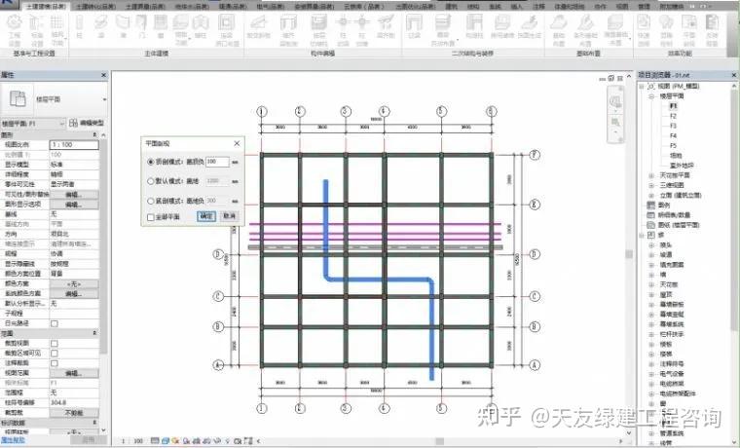This screenshot has width=740, height=448.
Task: Click the 确定 button in dialog
Action: pos(206,216)
